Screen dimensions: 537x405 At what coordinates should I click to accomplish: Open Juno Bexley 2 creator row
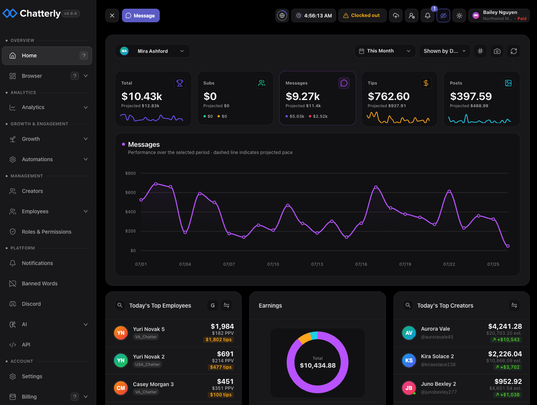point(461,388)
